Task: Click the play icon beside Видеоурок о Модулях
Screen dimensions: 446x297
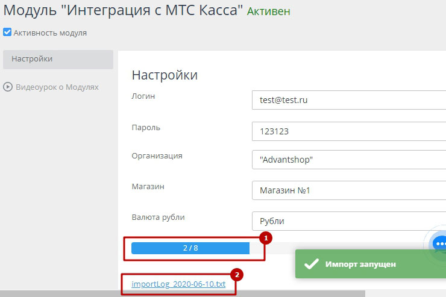Action: point(8,87)
